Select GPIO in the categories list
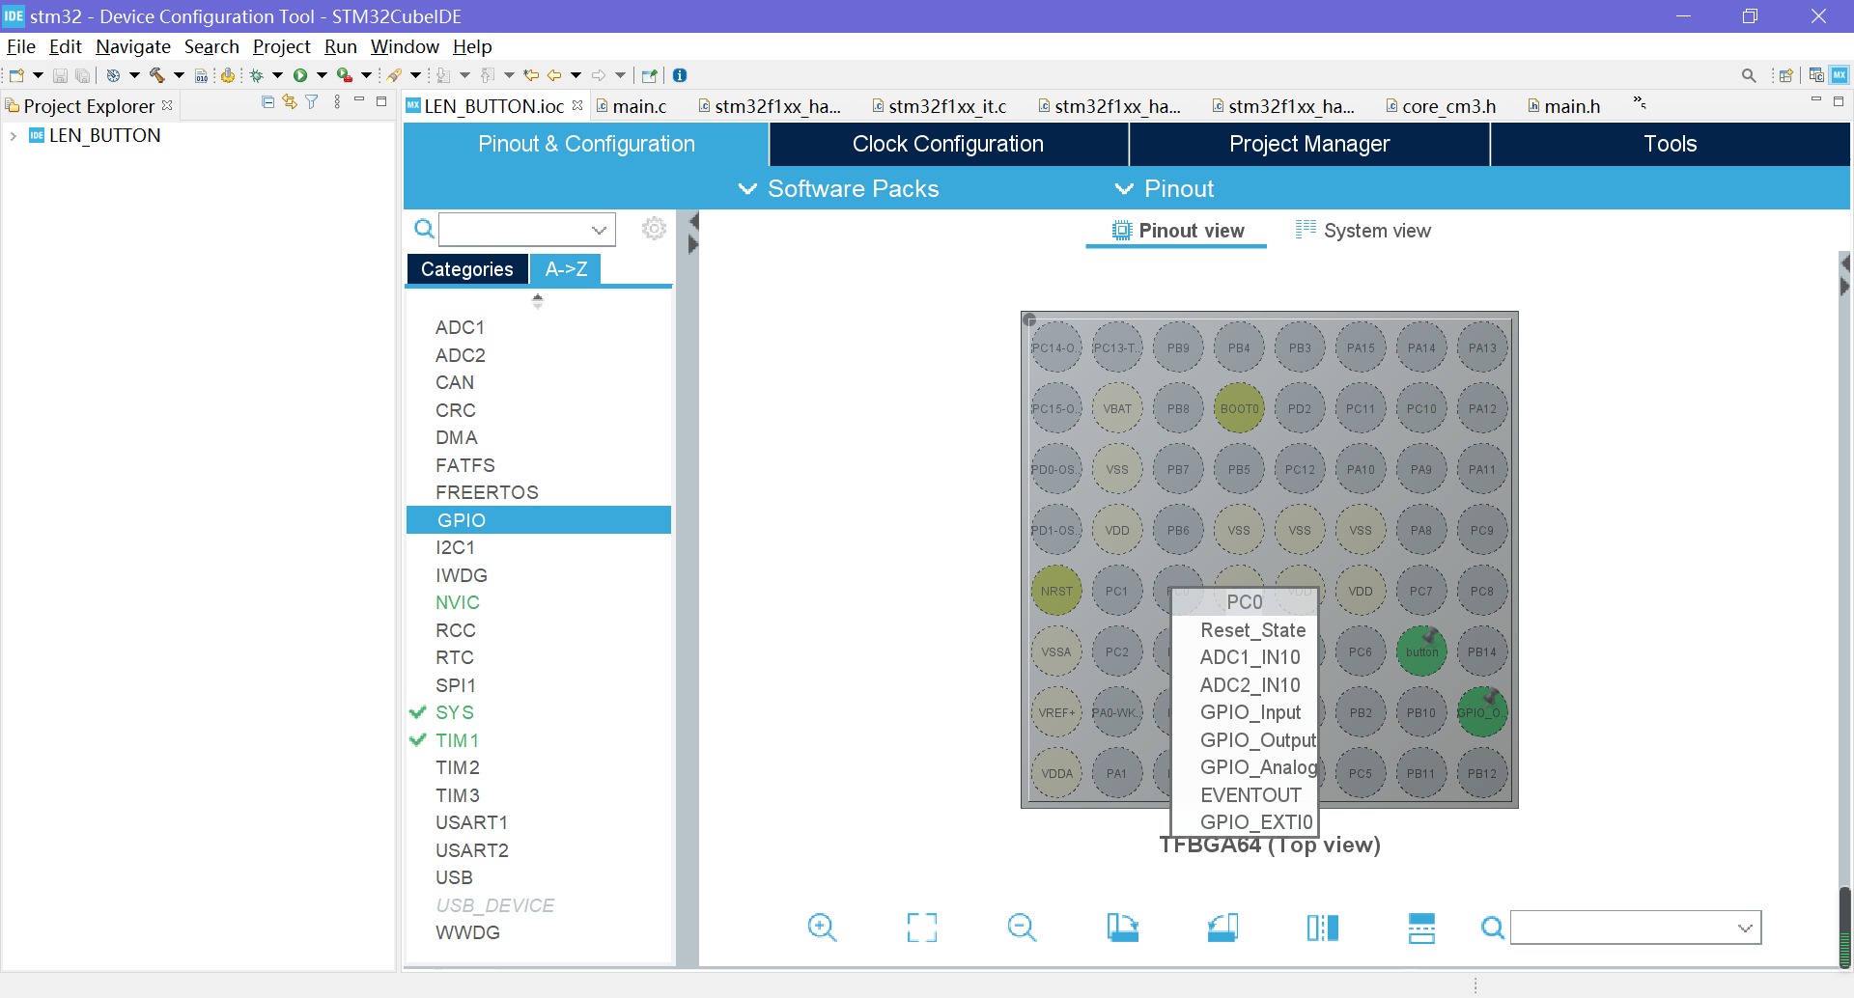Screen dimensions: 1854x998 coord(539,520)
